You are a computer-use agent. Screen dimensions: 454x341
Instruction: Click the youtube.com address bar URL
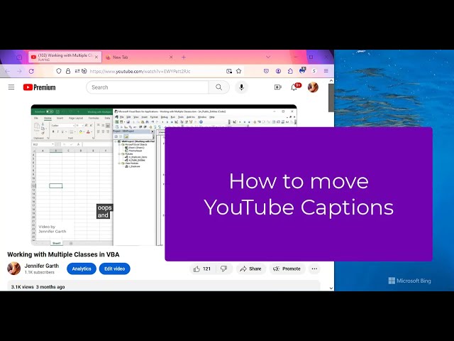tap(140, 71)
